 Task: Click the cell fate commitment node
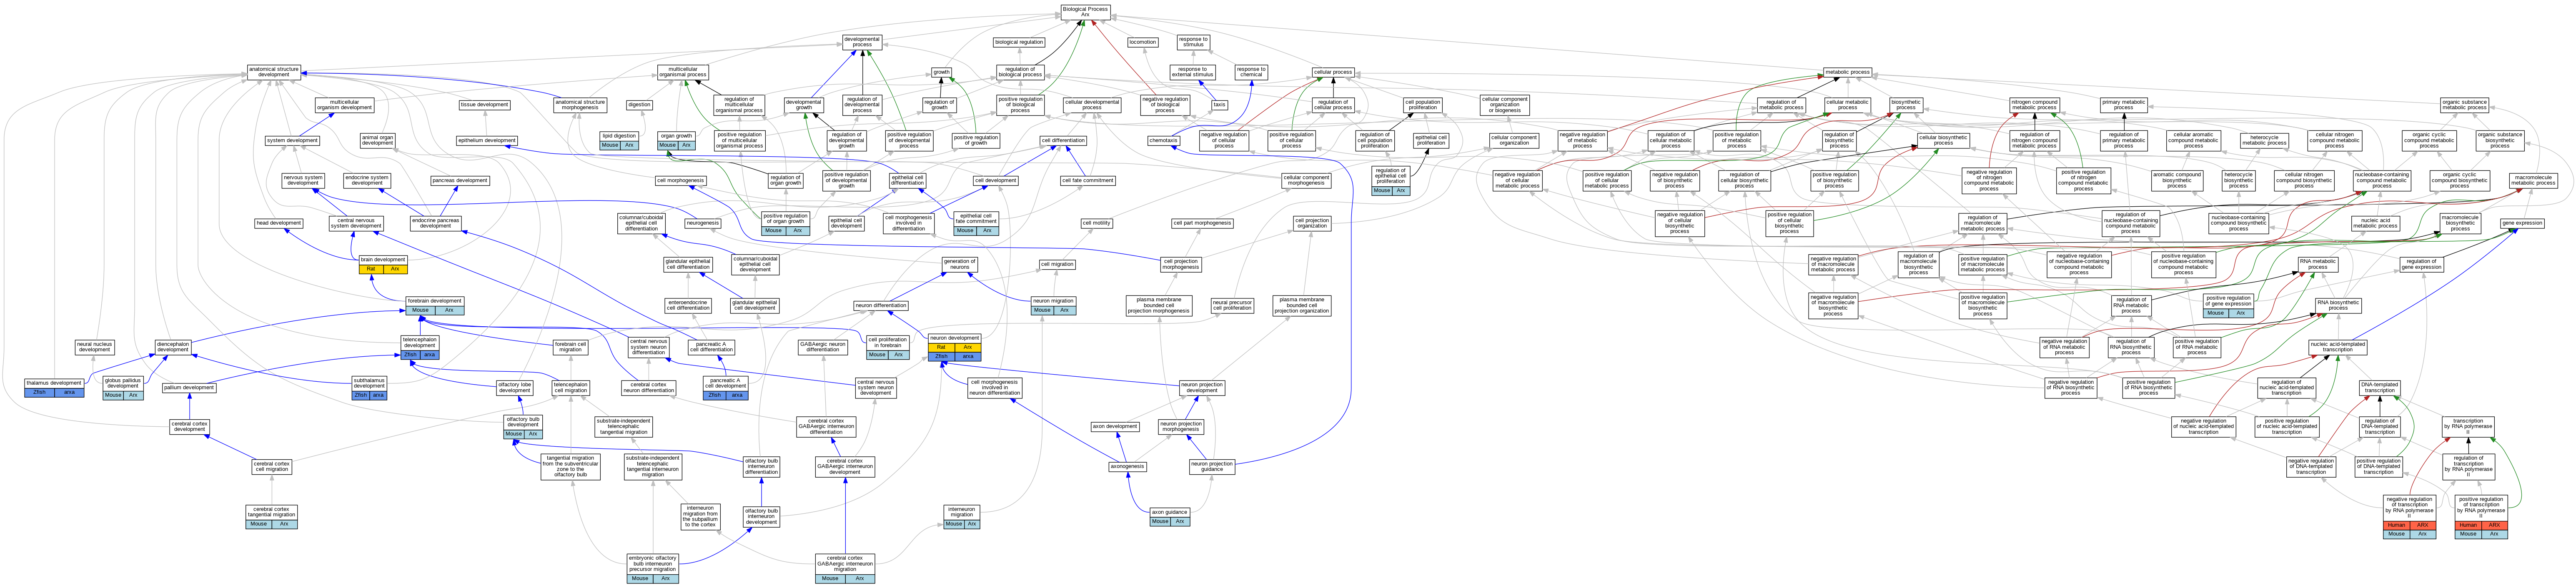pos(1087,181)
